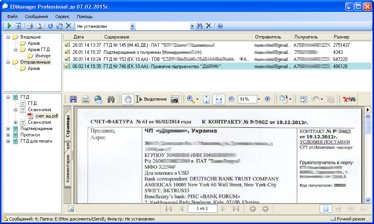This screenshot has height=224, width=374.
Task: Click the magnifier zoom-in tool
Action: click(191, 99)
